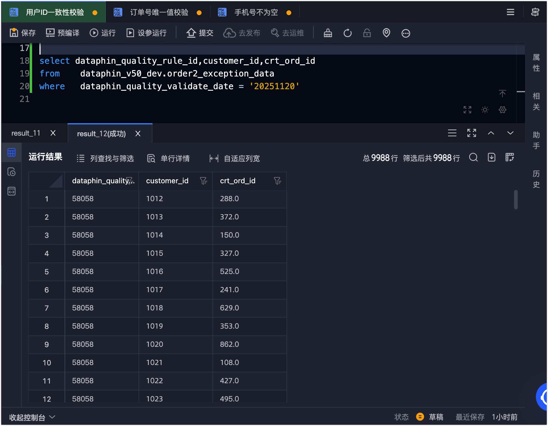Close the result_11 tab
The width and height of the screenshot is (548, 426).
click(x=53, y=133)
